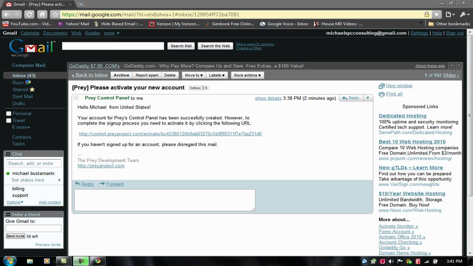Click Compose Mail

coord(29,65)
